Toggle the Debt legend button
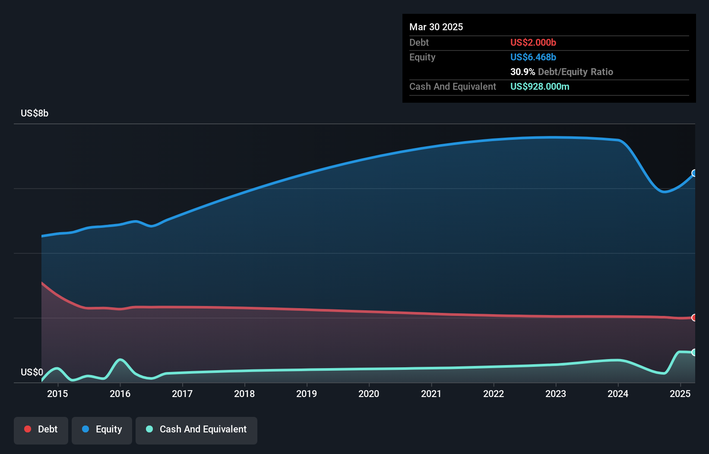The width and height of the screenshot is (709, 454). click(41, 430)
